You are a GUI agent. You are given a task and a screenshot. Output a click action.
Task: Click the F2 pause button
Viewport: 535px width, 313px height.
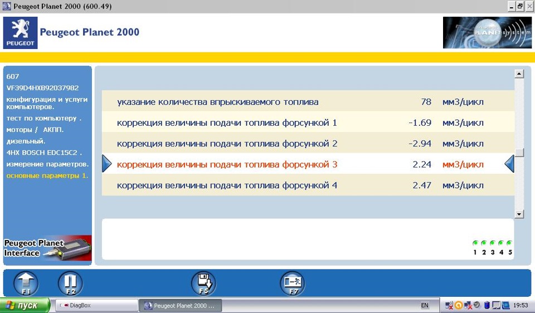[x=70, y=283]
